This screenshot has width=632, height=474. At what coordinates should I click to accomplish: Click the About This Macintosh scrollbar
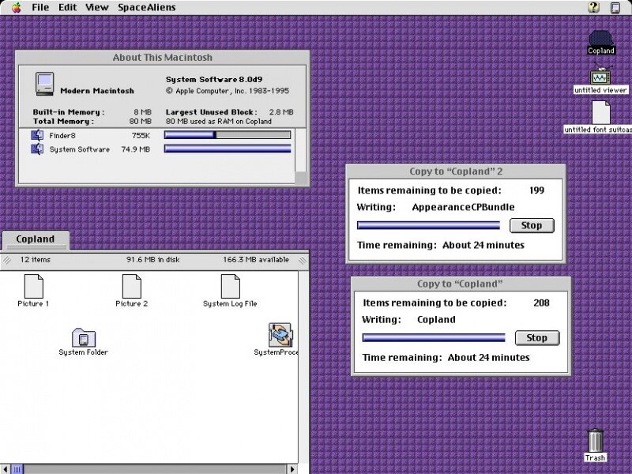[x=301, y=150]
